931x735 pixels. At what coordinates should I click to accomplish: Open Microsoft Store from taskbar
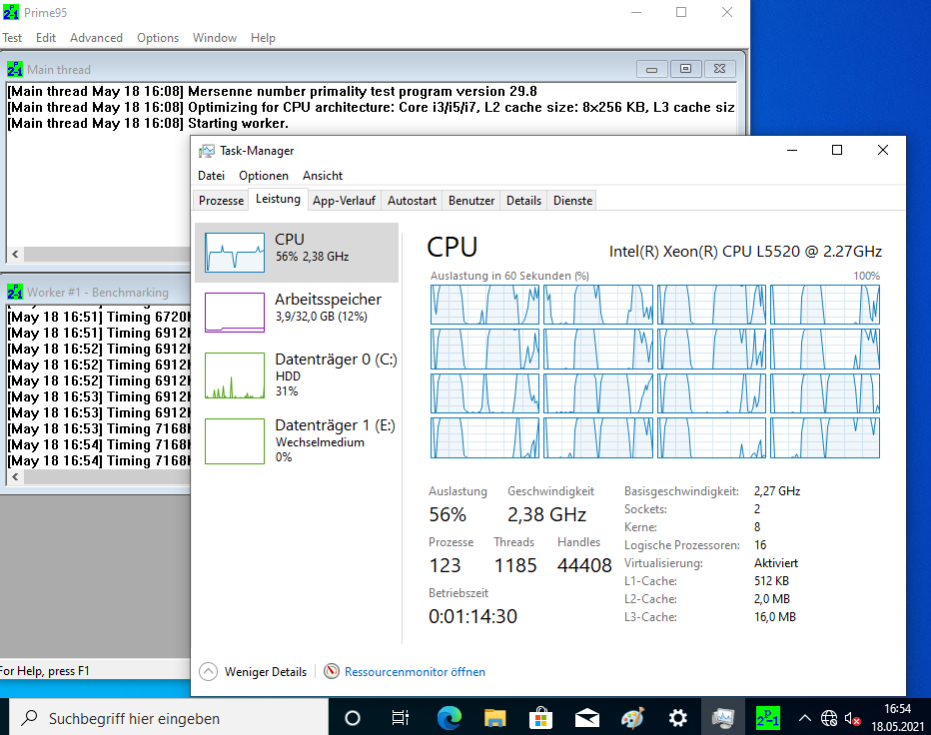click(540, 718)
